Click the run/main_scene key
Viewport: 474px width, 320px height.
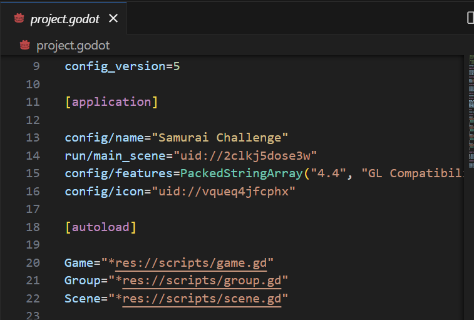click(x=115, y=156)
